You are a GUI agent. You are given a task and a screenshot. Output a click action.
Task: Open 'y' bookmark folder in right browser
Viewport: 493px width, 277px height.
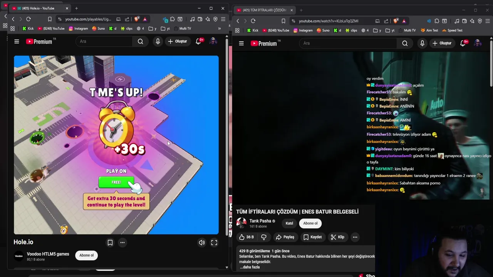[377, 30]
